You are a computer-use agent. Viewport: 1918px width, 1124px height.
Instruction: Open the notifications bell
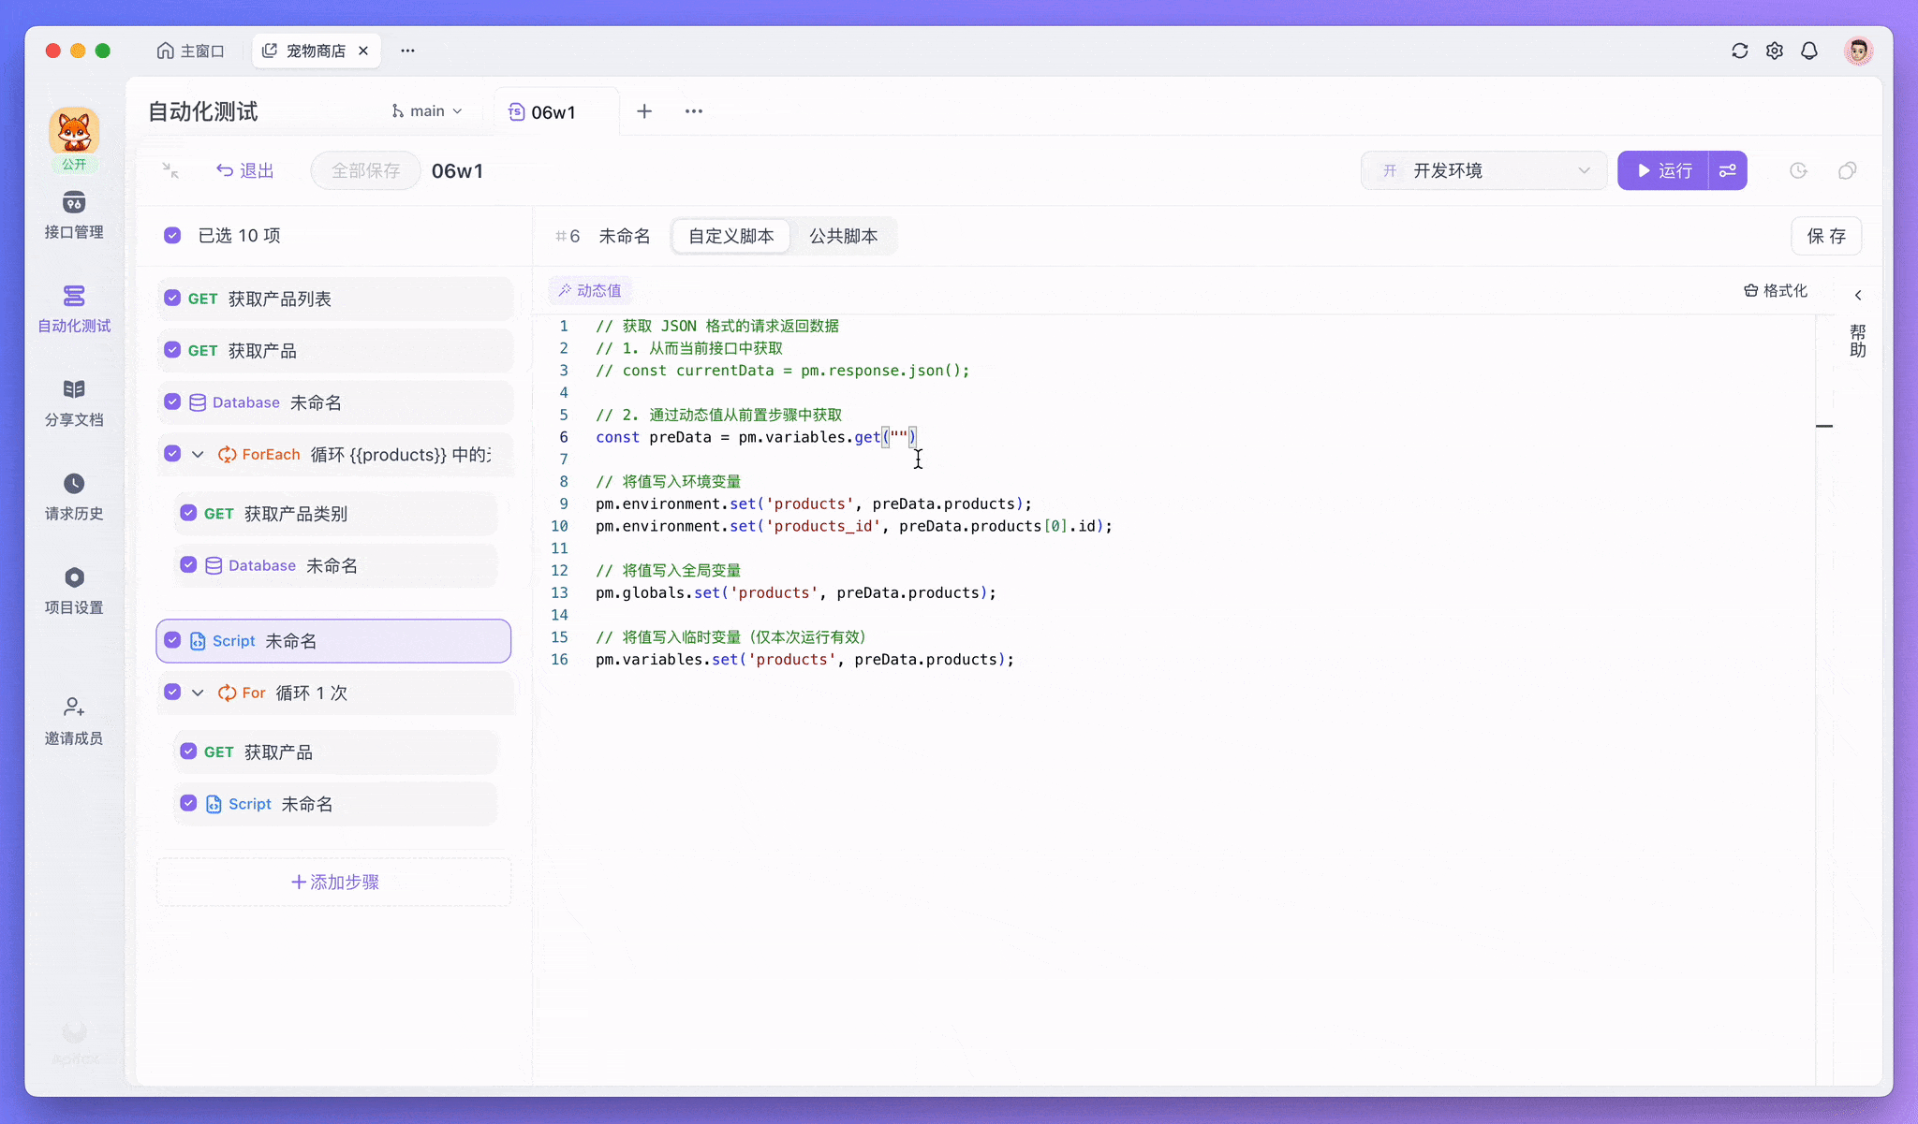(1809, 51)
